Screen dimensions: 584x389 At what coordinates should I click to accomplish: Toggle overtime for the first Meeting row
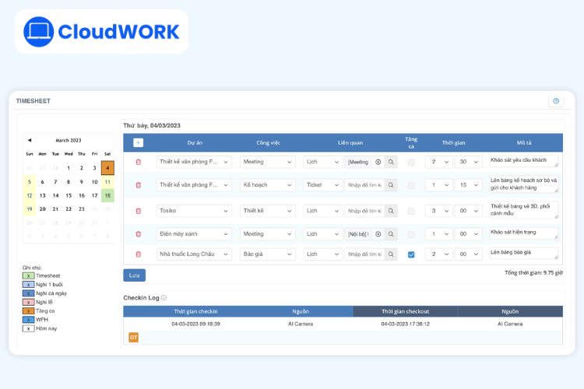click(411, 162)
